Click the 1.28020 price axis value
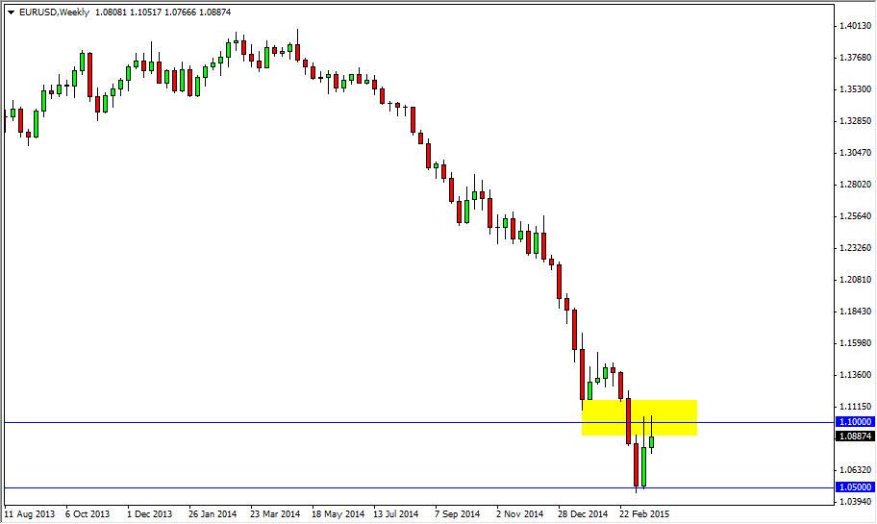The image size is (877, 524). pos(856,185)
